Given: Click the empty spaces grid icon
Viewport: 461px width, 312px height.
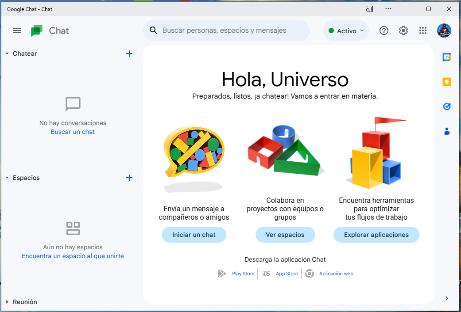Looking at the screenshot, I should (x=73, y=228).
